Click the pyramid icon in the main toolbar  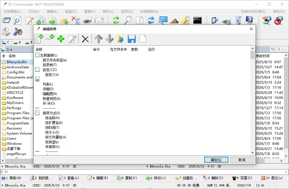click(x=174, y=21)
